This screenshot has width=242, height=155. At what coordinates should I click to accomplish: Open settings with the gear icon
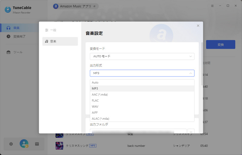click(x=11, y=144)
